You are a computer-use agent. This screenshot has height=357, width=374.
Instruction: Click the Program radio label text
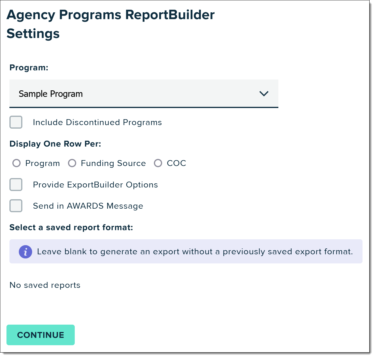(x=43, y=163)
